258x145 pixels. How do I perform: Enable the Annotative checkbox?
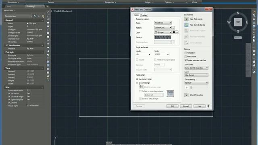tap(185, 53)
